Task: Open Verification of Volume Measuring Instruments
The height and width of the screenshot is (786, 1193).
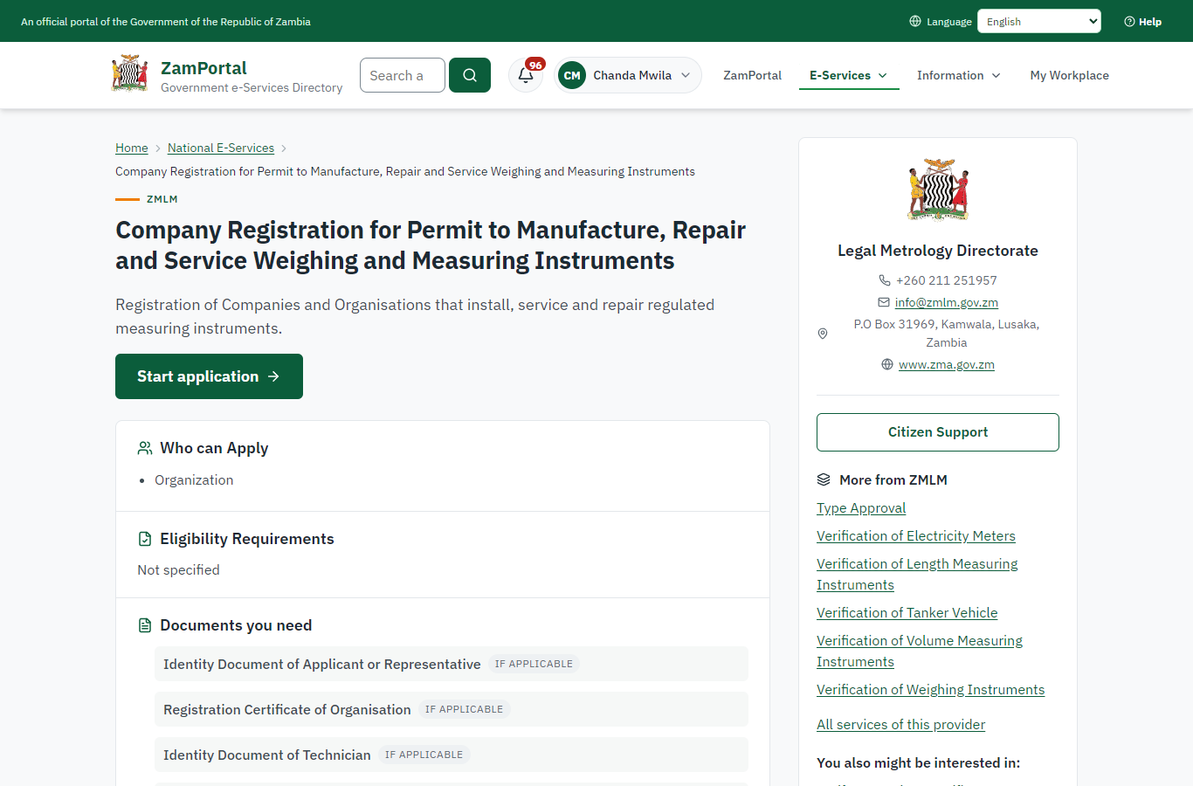Action: (x=920, y=652)
